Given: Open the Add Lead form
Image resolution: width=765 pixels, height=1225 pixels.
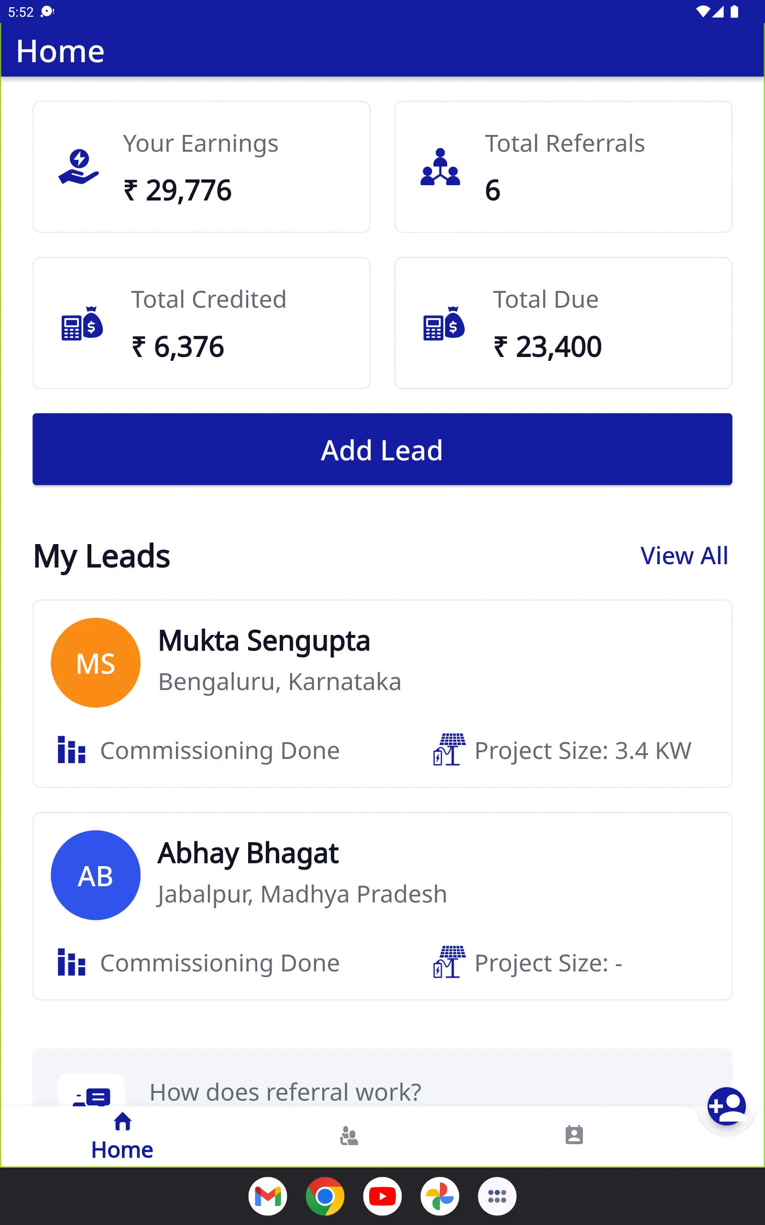Looking at the screenshot, I should 382,449.
